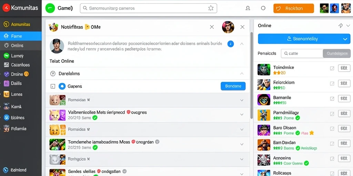
Task: Click the action button for Bamanlle
Action: coord(344,98)
